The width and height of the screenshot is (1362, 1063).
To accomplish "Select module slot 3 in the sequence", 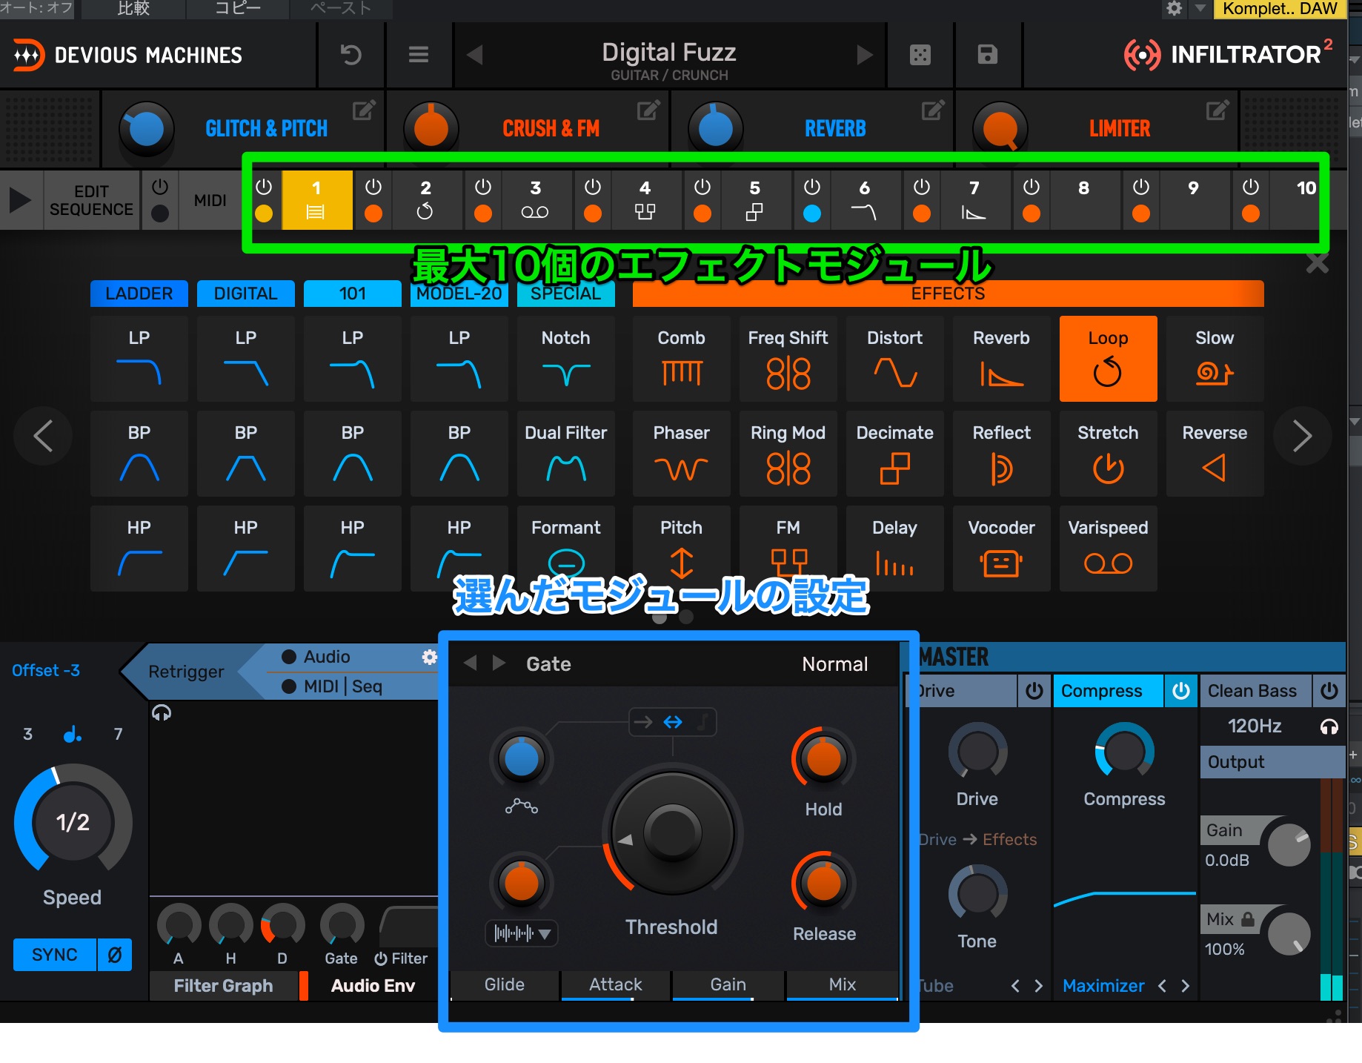I will (535, 199).
